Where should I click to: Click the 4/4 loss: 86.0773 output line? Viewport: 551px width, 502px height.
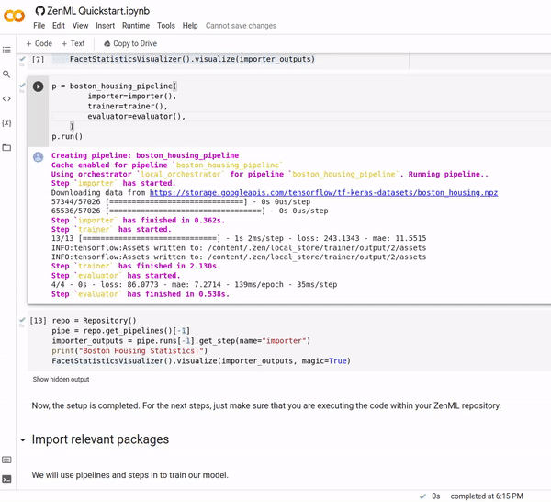click(194, 284)
